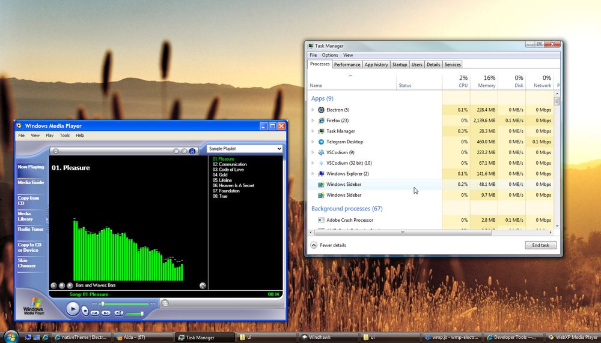The height and width of the screenshot is (343, 601).
Task: Skip to next track in Media Player
Action: point(106,313)
